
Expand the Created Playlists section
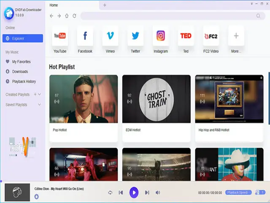point(40,94)
